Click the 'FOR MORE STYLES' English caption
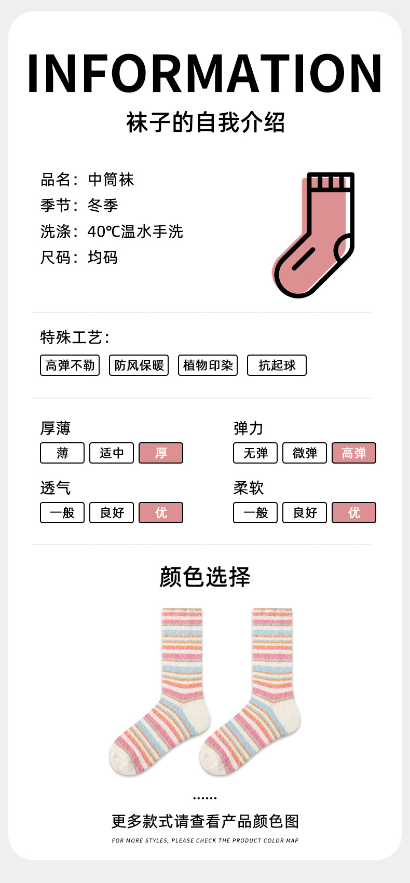This screenshot has width=410, height=883. pyautogui.click(x=205, y=840)
